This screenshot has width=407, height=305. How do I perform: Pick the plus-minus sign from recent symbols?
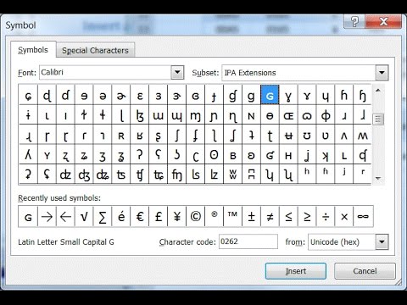click(251, 216)
